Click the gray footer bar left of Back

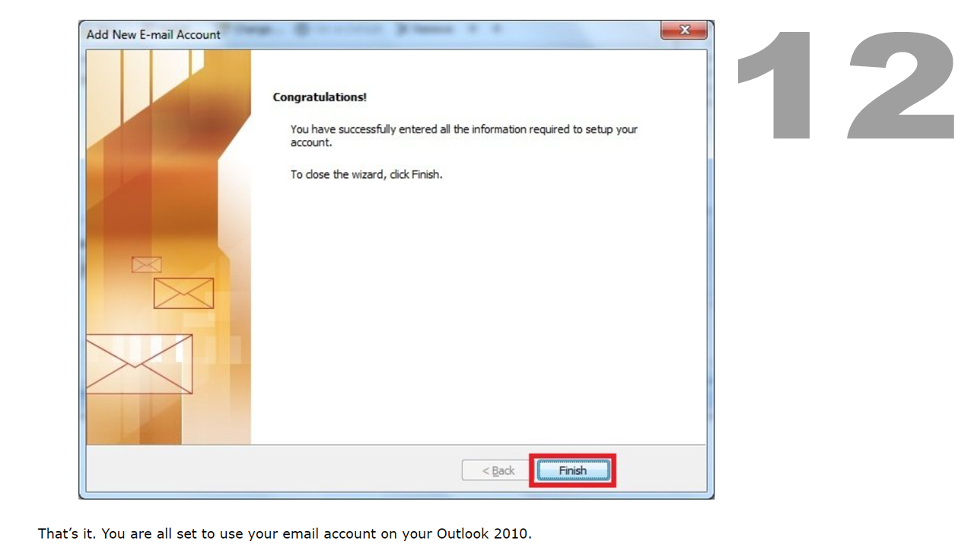click(274, 470)
